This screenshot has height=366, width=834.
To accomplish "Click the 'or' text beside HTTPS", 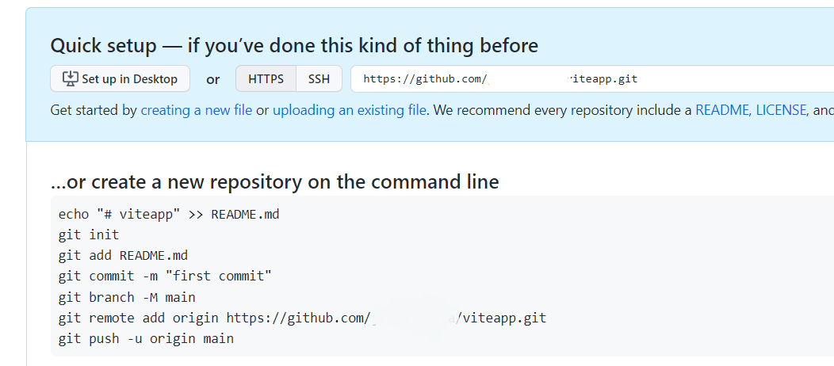I will tap(212, 80).
